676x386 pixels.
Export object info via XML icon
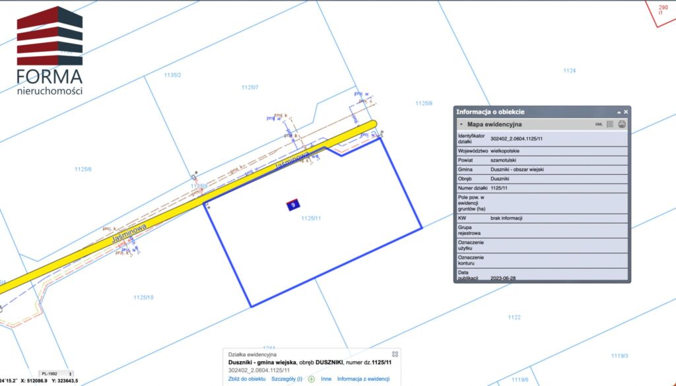click(x=599, y=124)
